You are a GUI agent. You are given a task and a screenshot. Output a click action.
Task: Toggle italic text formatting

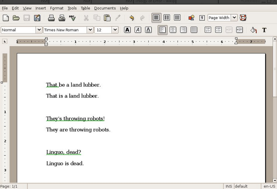point(138,30)
